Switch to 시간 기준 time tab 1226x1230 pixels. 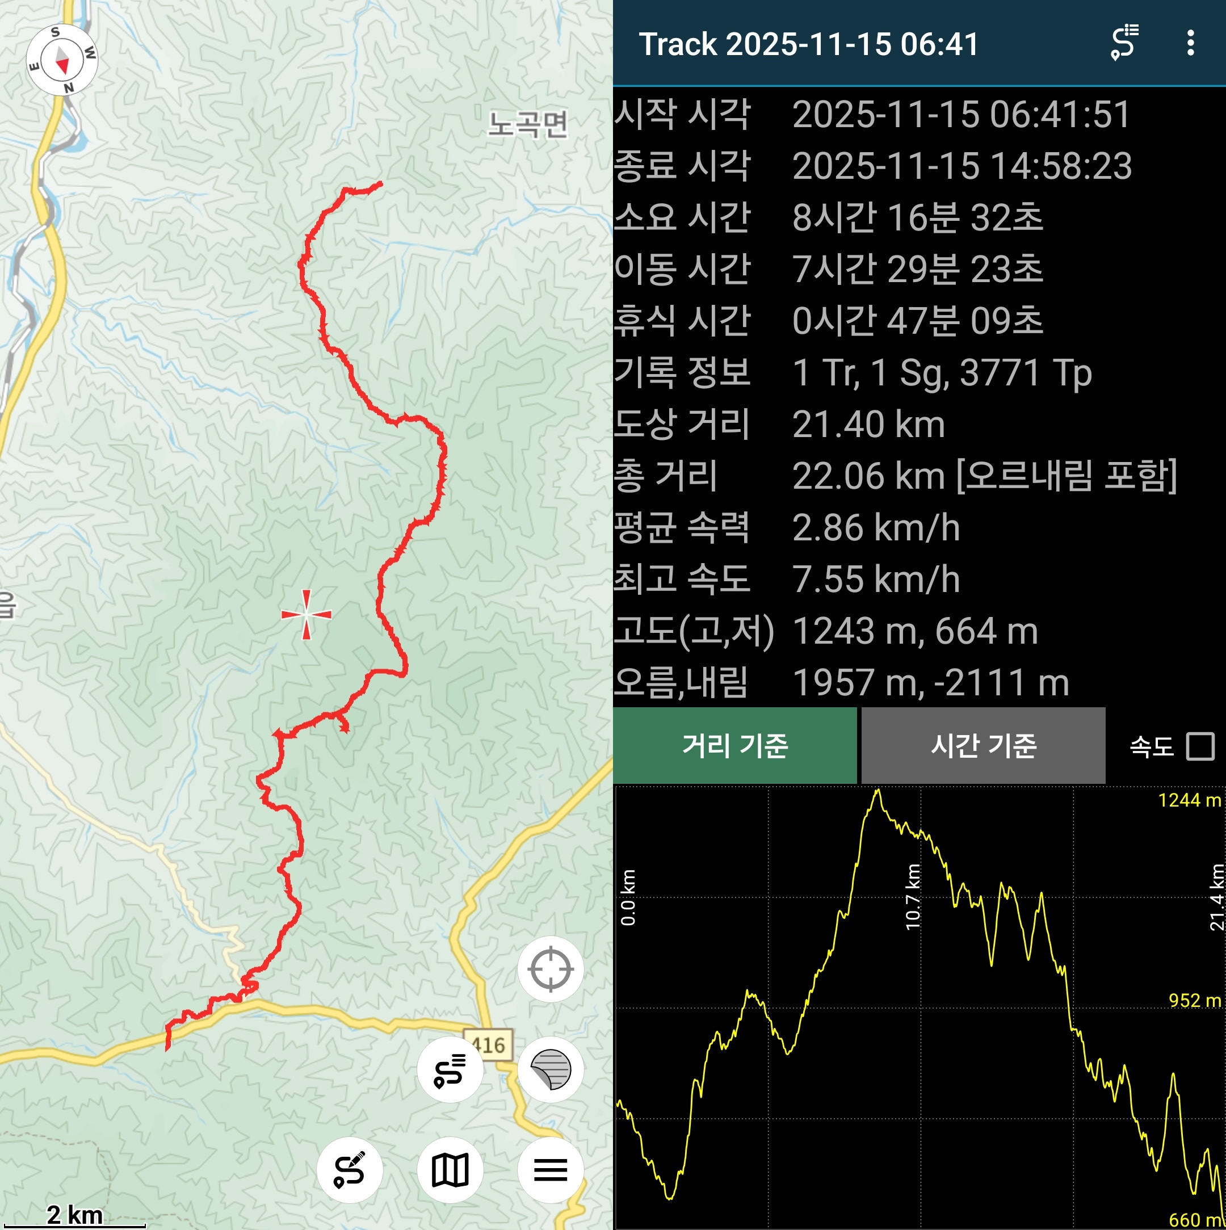pyautogui.click(x=983, y=745)
